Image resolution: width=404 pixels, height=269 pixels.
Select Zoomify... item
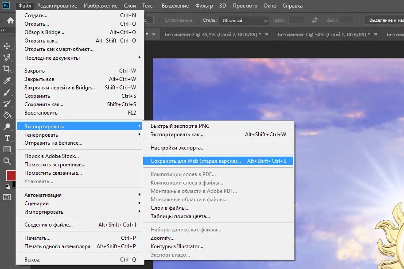point(218,238)
